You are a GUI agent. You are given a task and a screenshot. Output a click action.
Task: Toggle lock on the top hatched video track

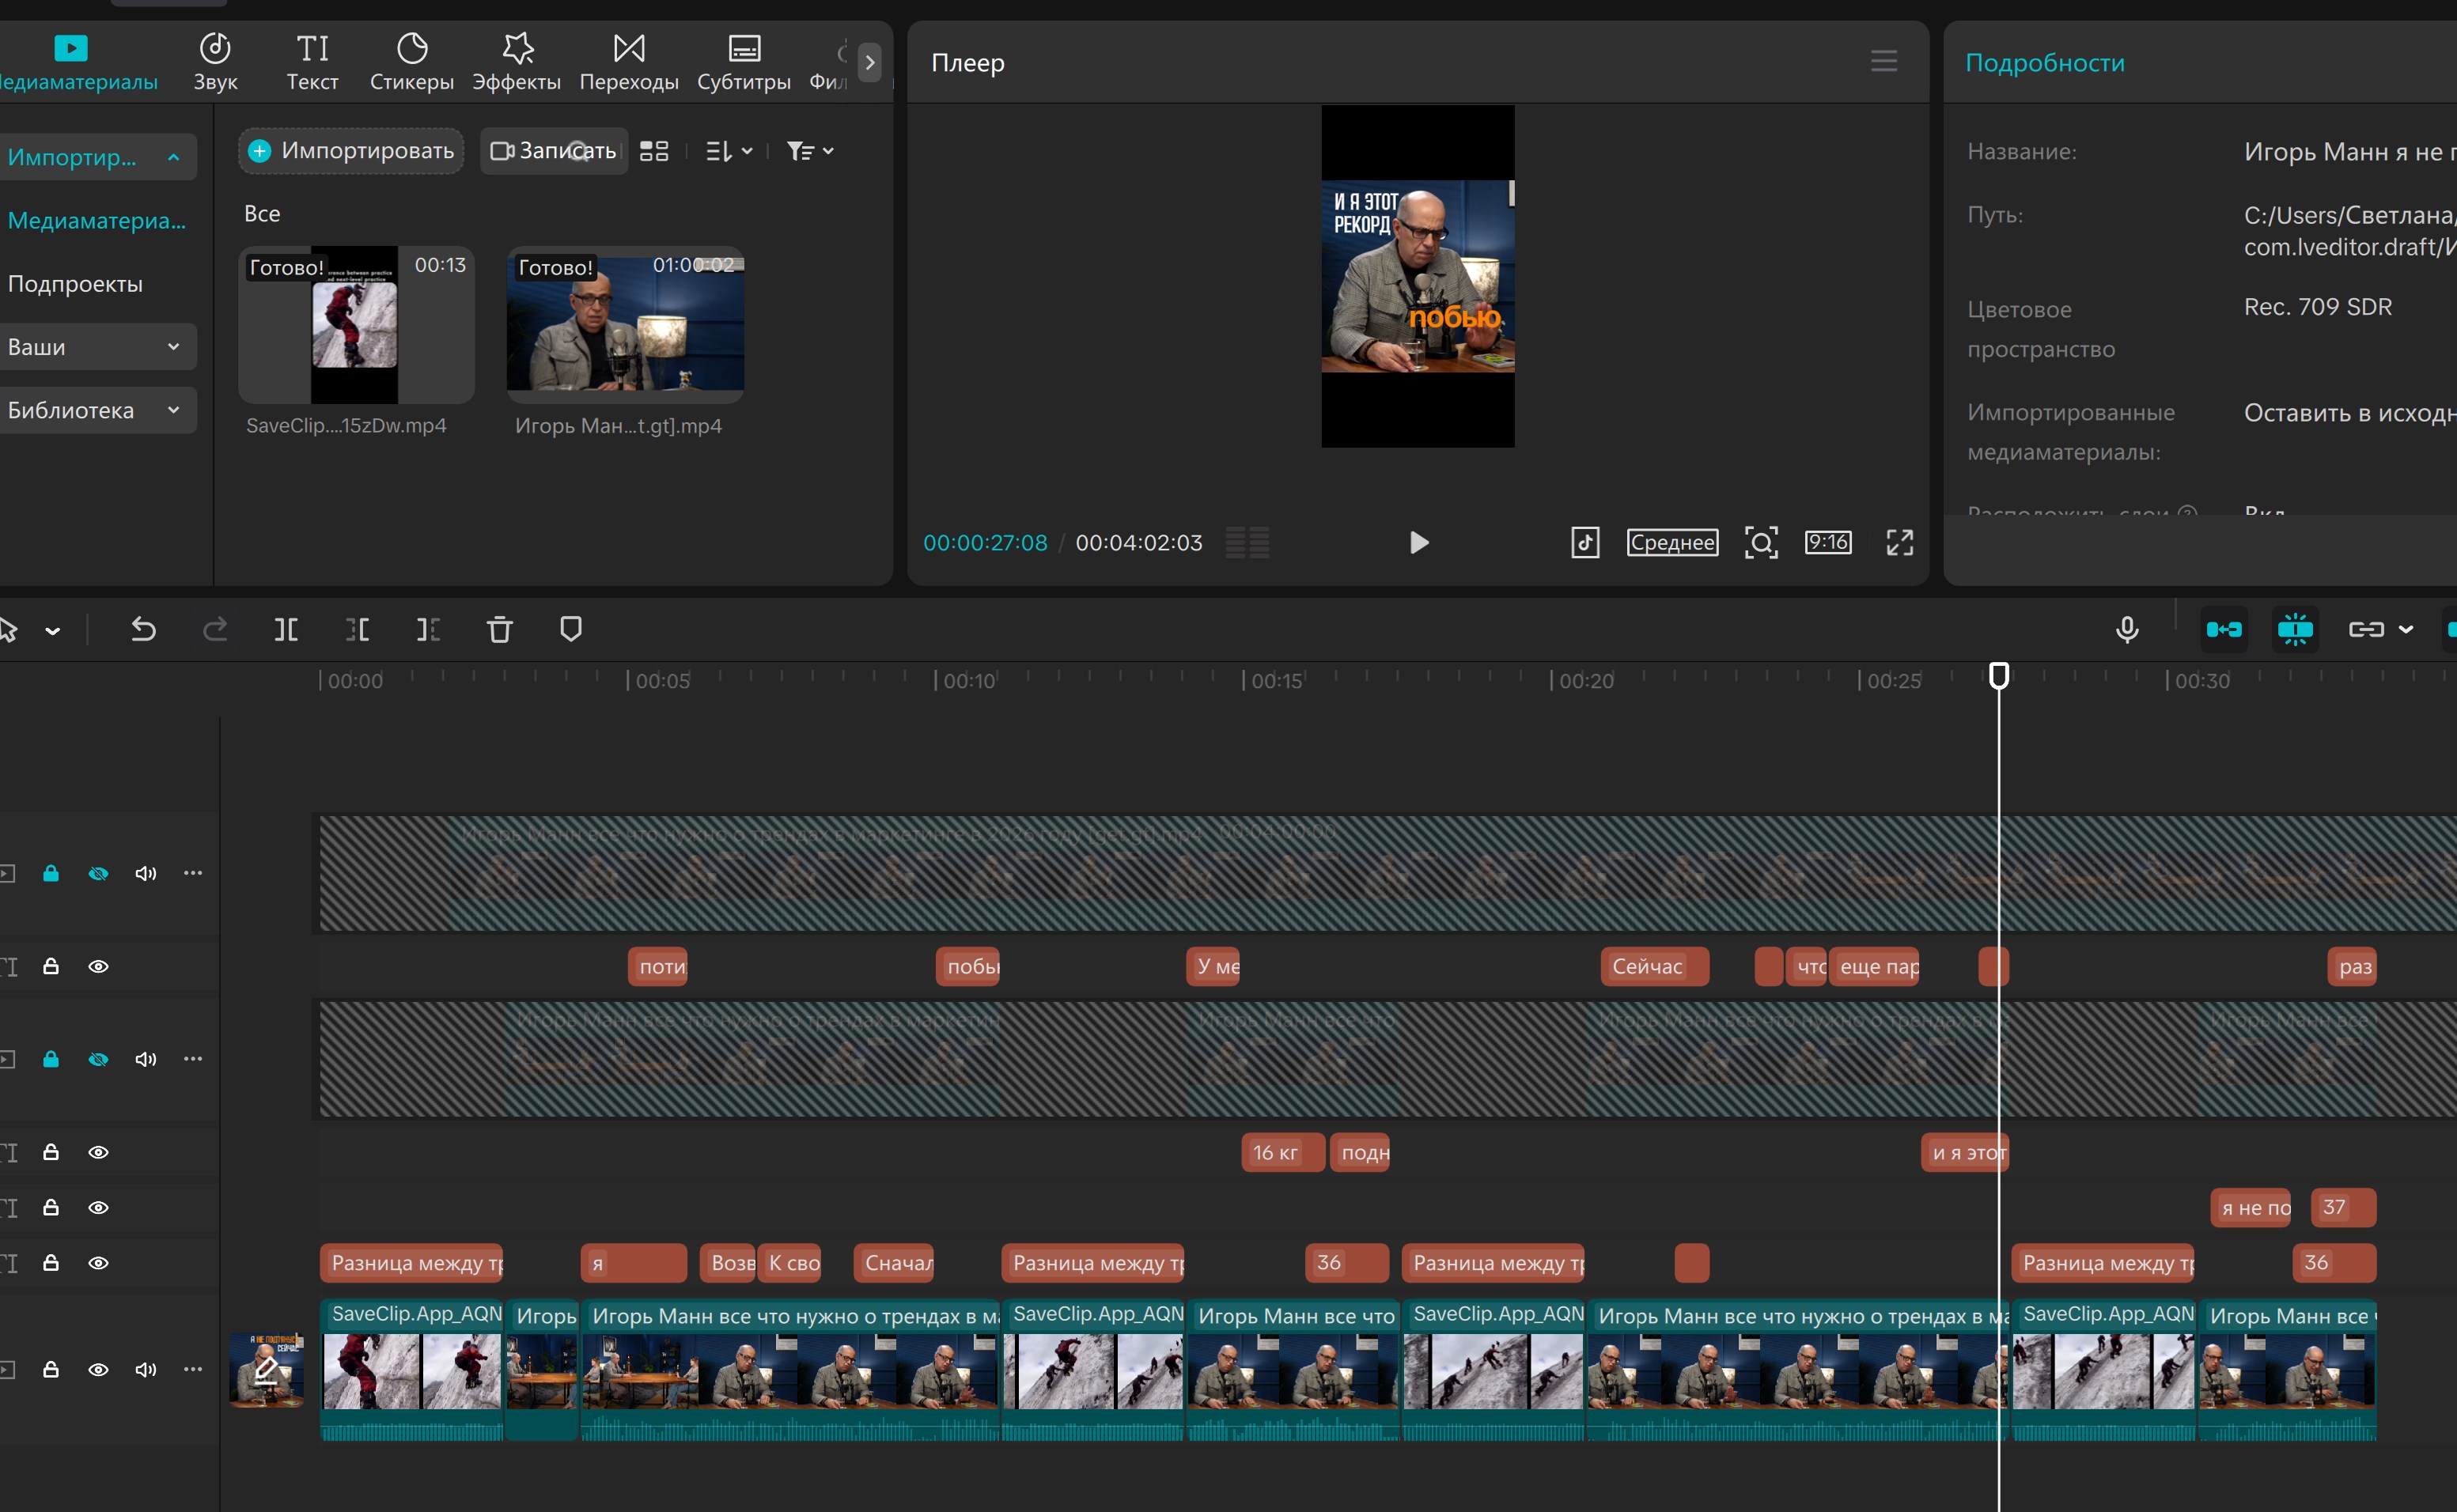tap(50, 873)
